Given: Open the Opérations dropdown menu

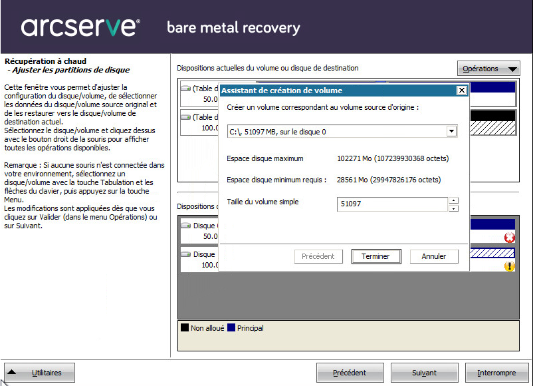Looking at the screenshot, I should 488,69.
